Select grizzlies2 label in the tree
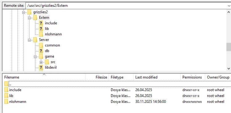Viewport: 231px width, 113px height. coord(40,12)
